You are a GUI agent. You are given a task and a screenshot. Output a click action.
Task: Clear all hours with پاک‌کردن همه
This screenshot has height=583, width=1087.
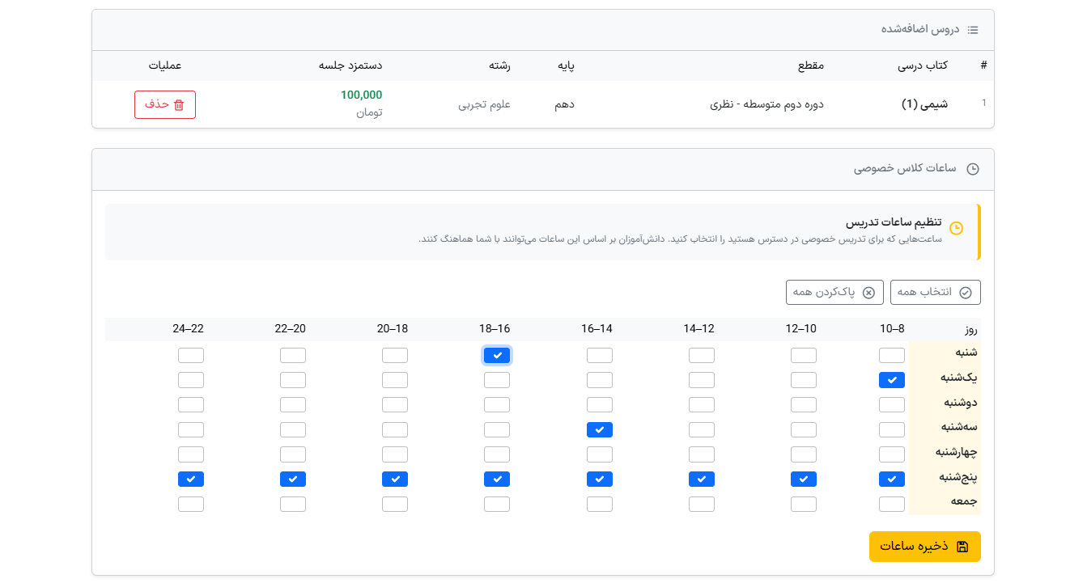(834, 293)
